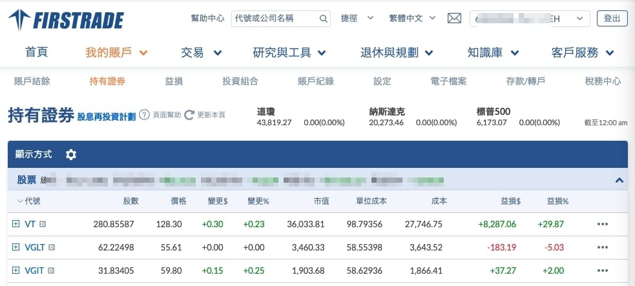Image resolution: width=635 pixels, height=286 pixels.
Task: Open the 交易 menu
Action: (202, 52)
